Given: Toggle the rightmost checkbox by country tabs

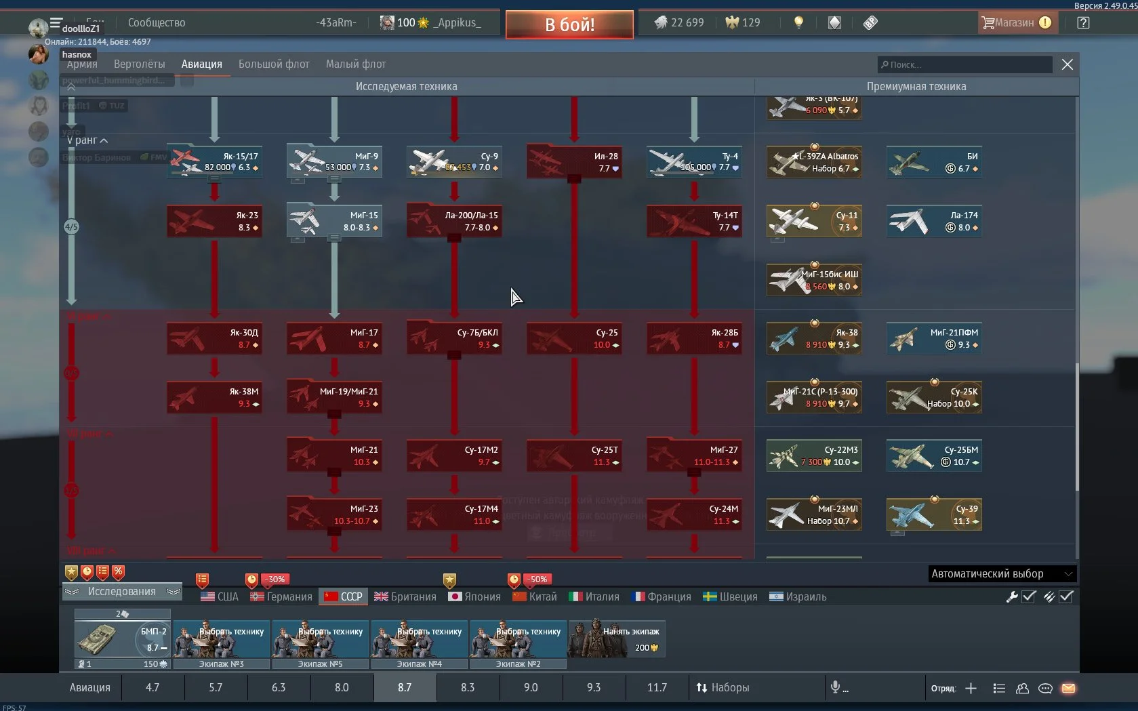Looking at the screenshot, I should click(x=1066, y=596).
